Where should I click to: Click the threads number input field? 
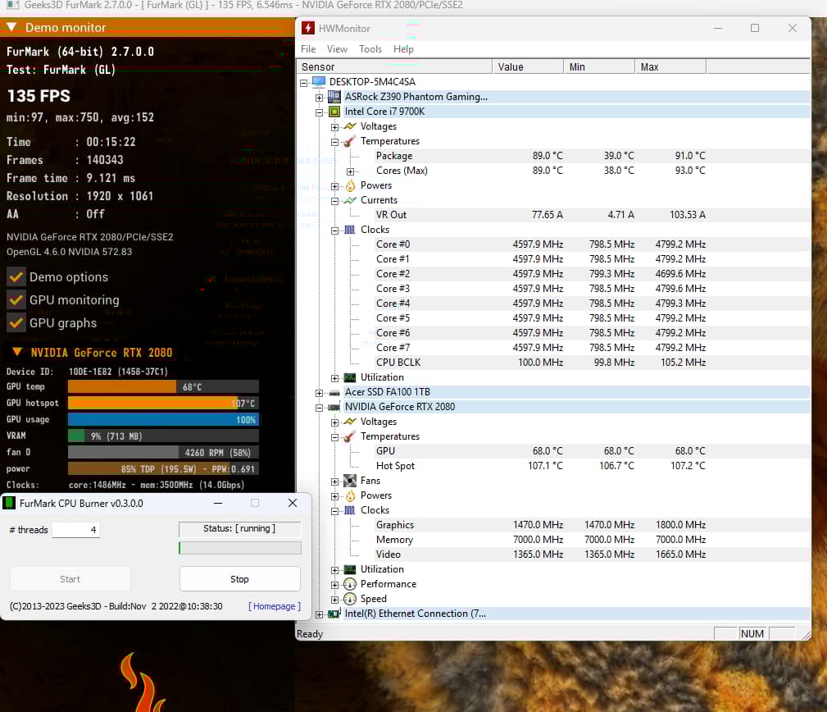[x=75, y=530]
